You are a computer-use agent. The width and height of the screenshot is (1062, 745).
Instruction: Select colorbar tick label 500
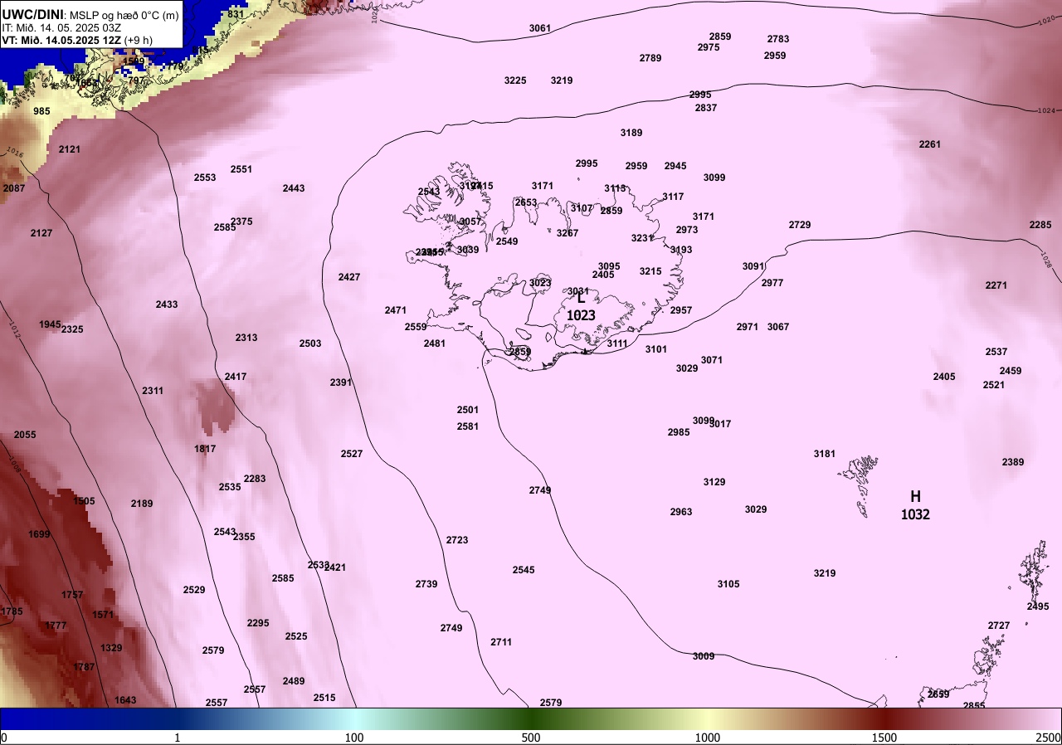pos(531,738)
